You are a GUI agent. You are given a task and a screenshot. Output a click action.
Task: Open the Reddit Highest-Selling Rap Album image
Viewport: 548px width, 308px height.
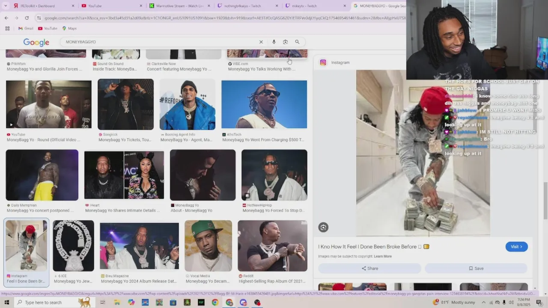point(272,246)
